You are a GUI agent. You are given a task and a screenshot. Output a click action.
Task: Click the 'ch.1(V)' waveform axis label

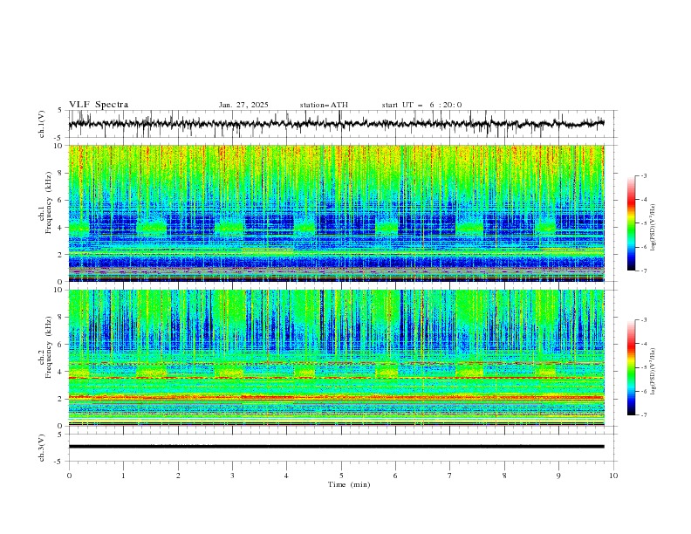42,124
